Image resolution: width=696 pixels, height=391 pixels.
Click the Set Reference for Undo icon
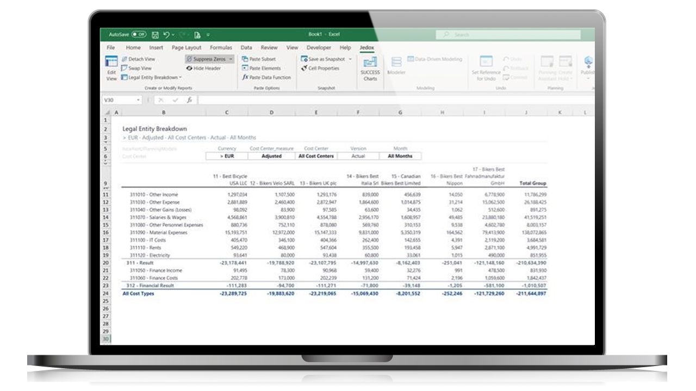pyautogui.click(x=486, y=62)
